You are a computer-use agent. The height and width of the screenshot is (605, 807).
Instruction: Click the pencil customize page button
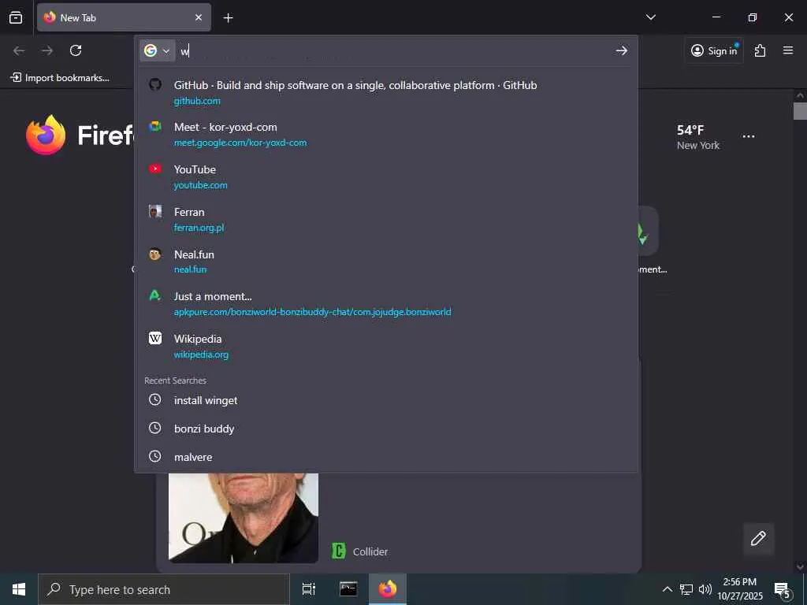(758, 539)
